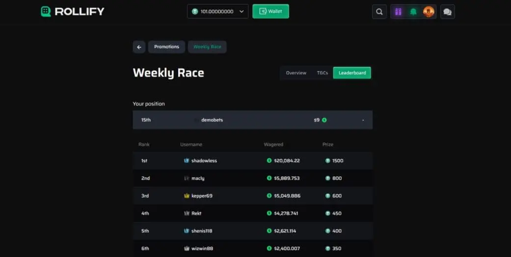Open the Wallet button
This screenshot has height=257, width=511.
coord(270,11)
